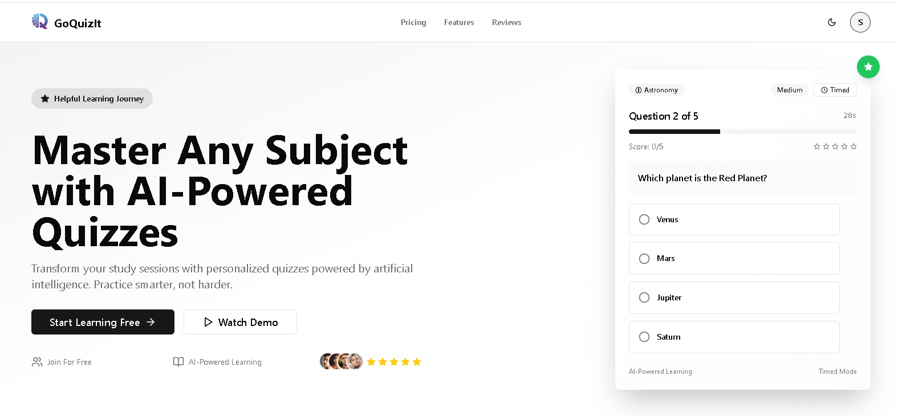Click the brain icon beside Astronomy
Image resolution: width=898 pixels, height=416 pixels.
click(637, 90)
